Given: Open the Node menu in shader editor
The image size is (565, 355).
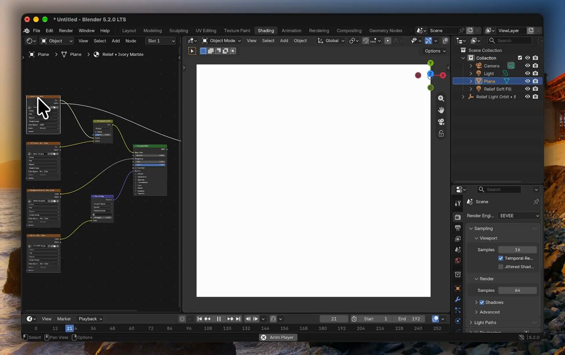Looking at the screenshot, I should coord(131,41).
